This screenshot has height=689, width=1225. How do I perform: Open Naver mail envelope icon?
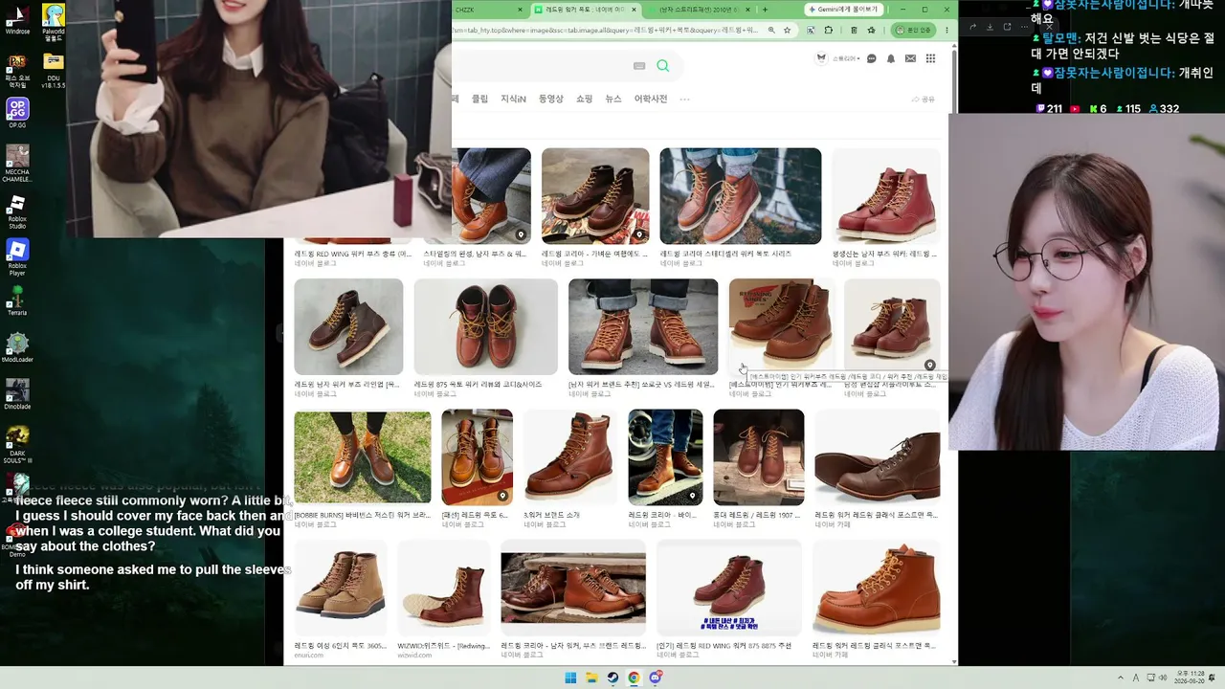coord(910,58)
